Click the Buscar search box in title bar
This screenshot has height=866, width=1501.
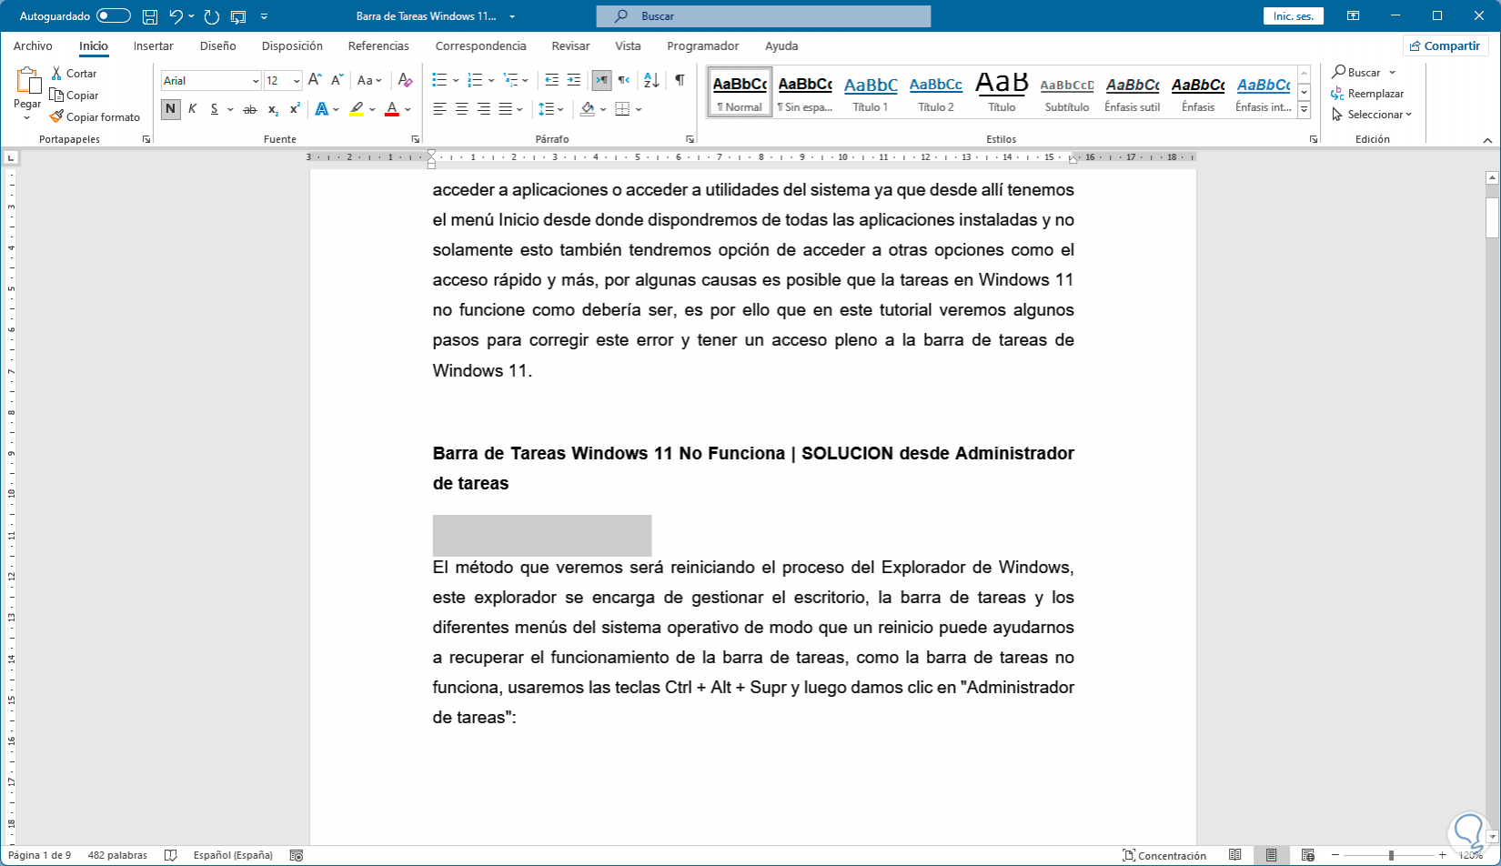tap(763, 16)
